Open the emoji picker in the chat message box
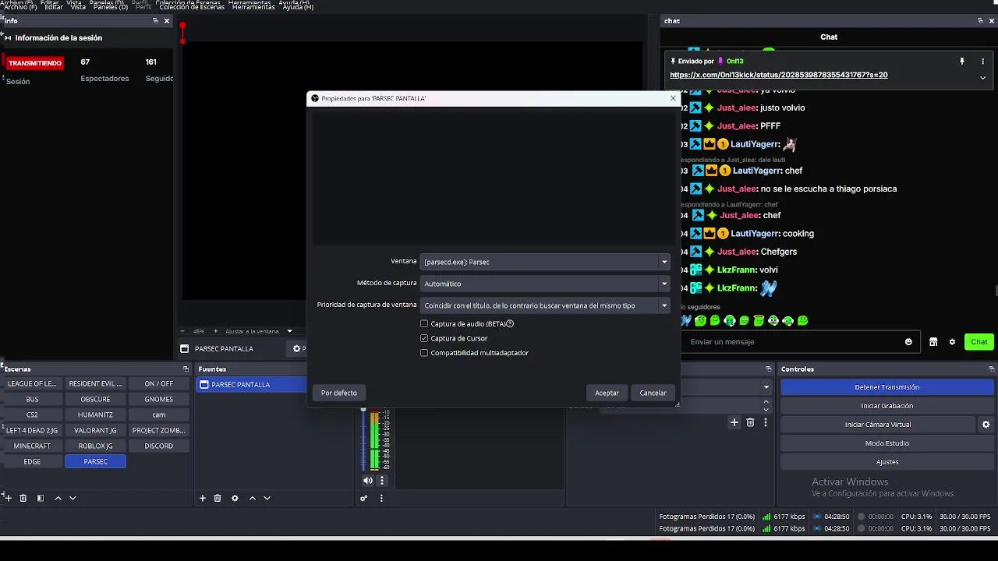The image size is (998, 561). (908, 341)
